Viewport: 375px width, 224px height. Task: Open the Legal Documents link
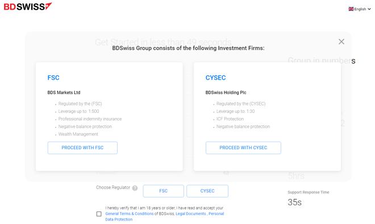(190, 214)
